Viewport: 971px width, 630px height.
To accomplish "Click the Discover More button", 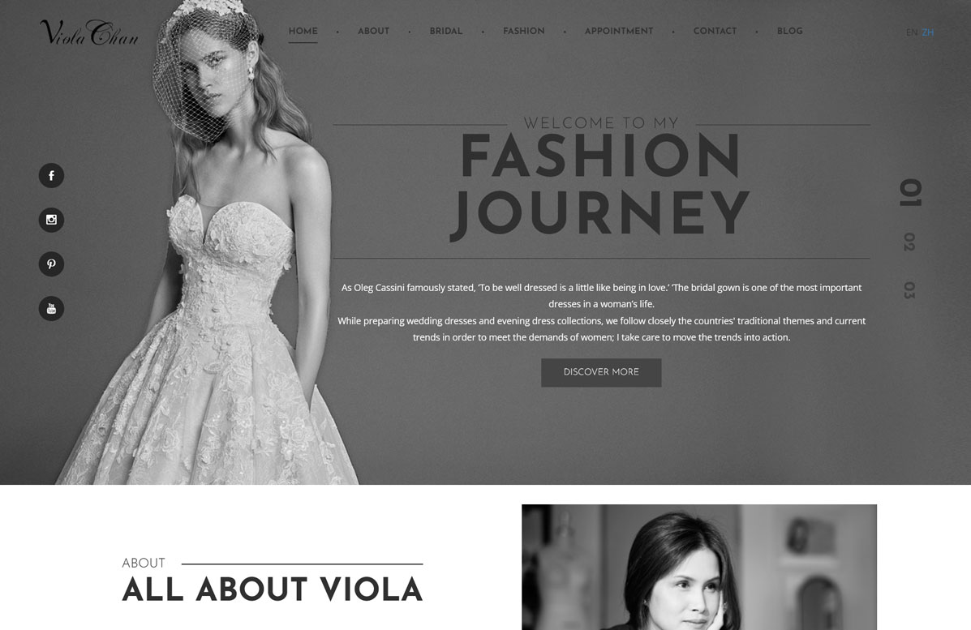I will coord(601,372).
